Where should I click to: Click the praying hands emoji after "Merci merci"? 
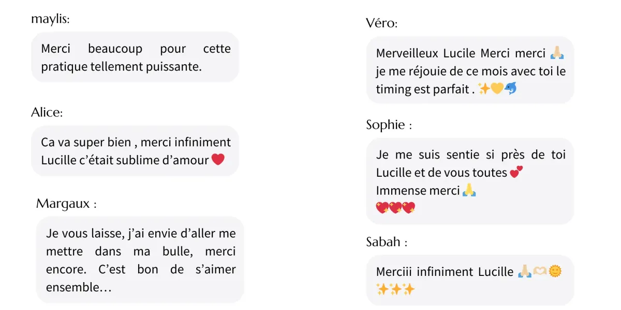coord(557,53)
